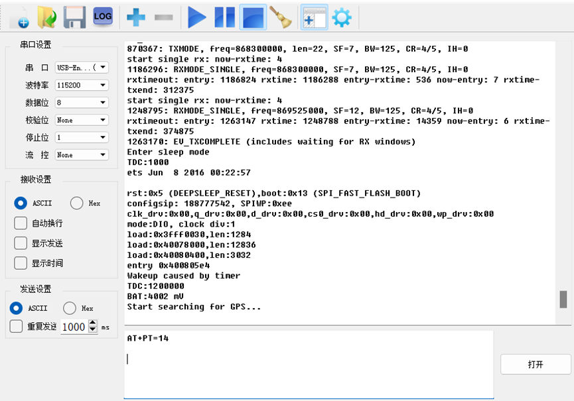The width and height of the screenshot is (574, 401).
Task: Stop the connection with the stop icon
Action: 253,17
